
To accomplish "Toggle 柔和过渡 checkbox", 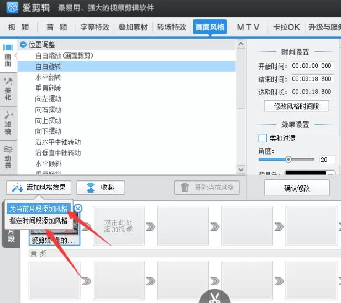I will tap(263, 138).
